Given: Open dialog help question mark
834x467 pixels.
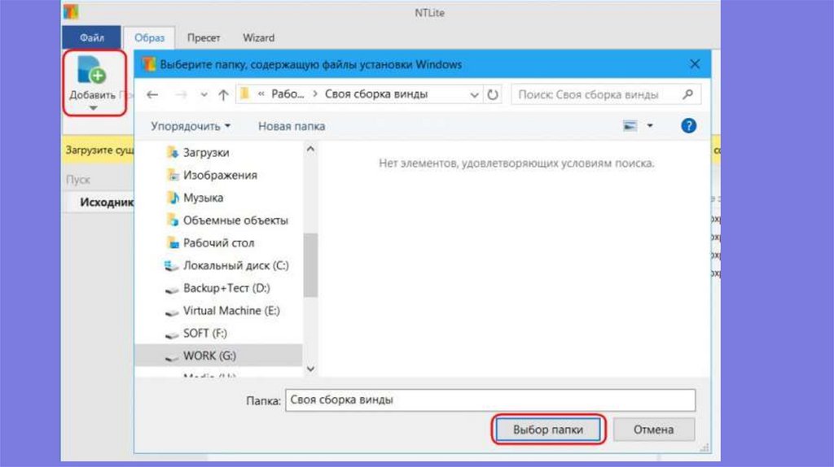Looking at the screenshot, I should point(688,126).
